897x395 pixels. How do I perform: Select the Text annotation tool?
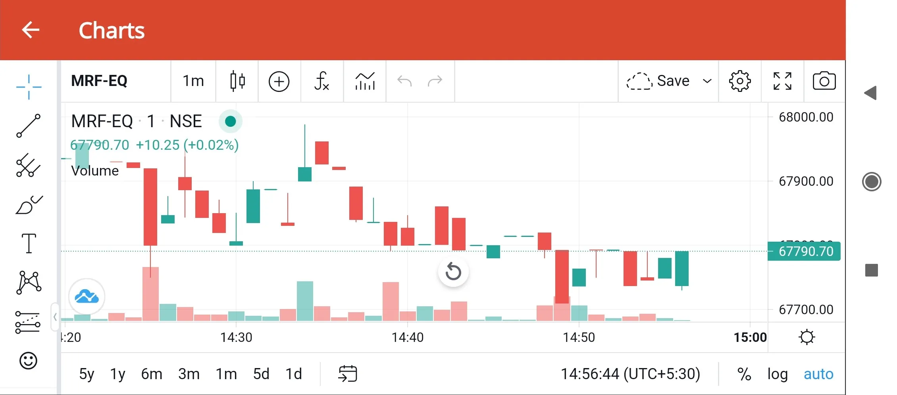(29, 243)
